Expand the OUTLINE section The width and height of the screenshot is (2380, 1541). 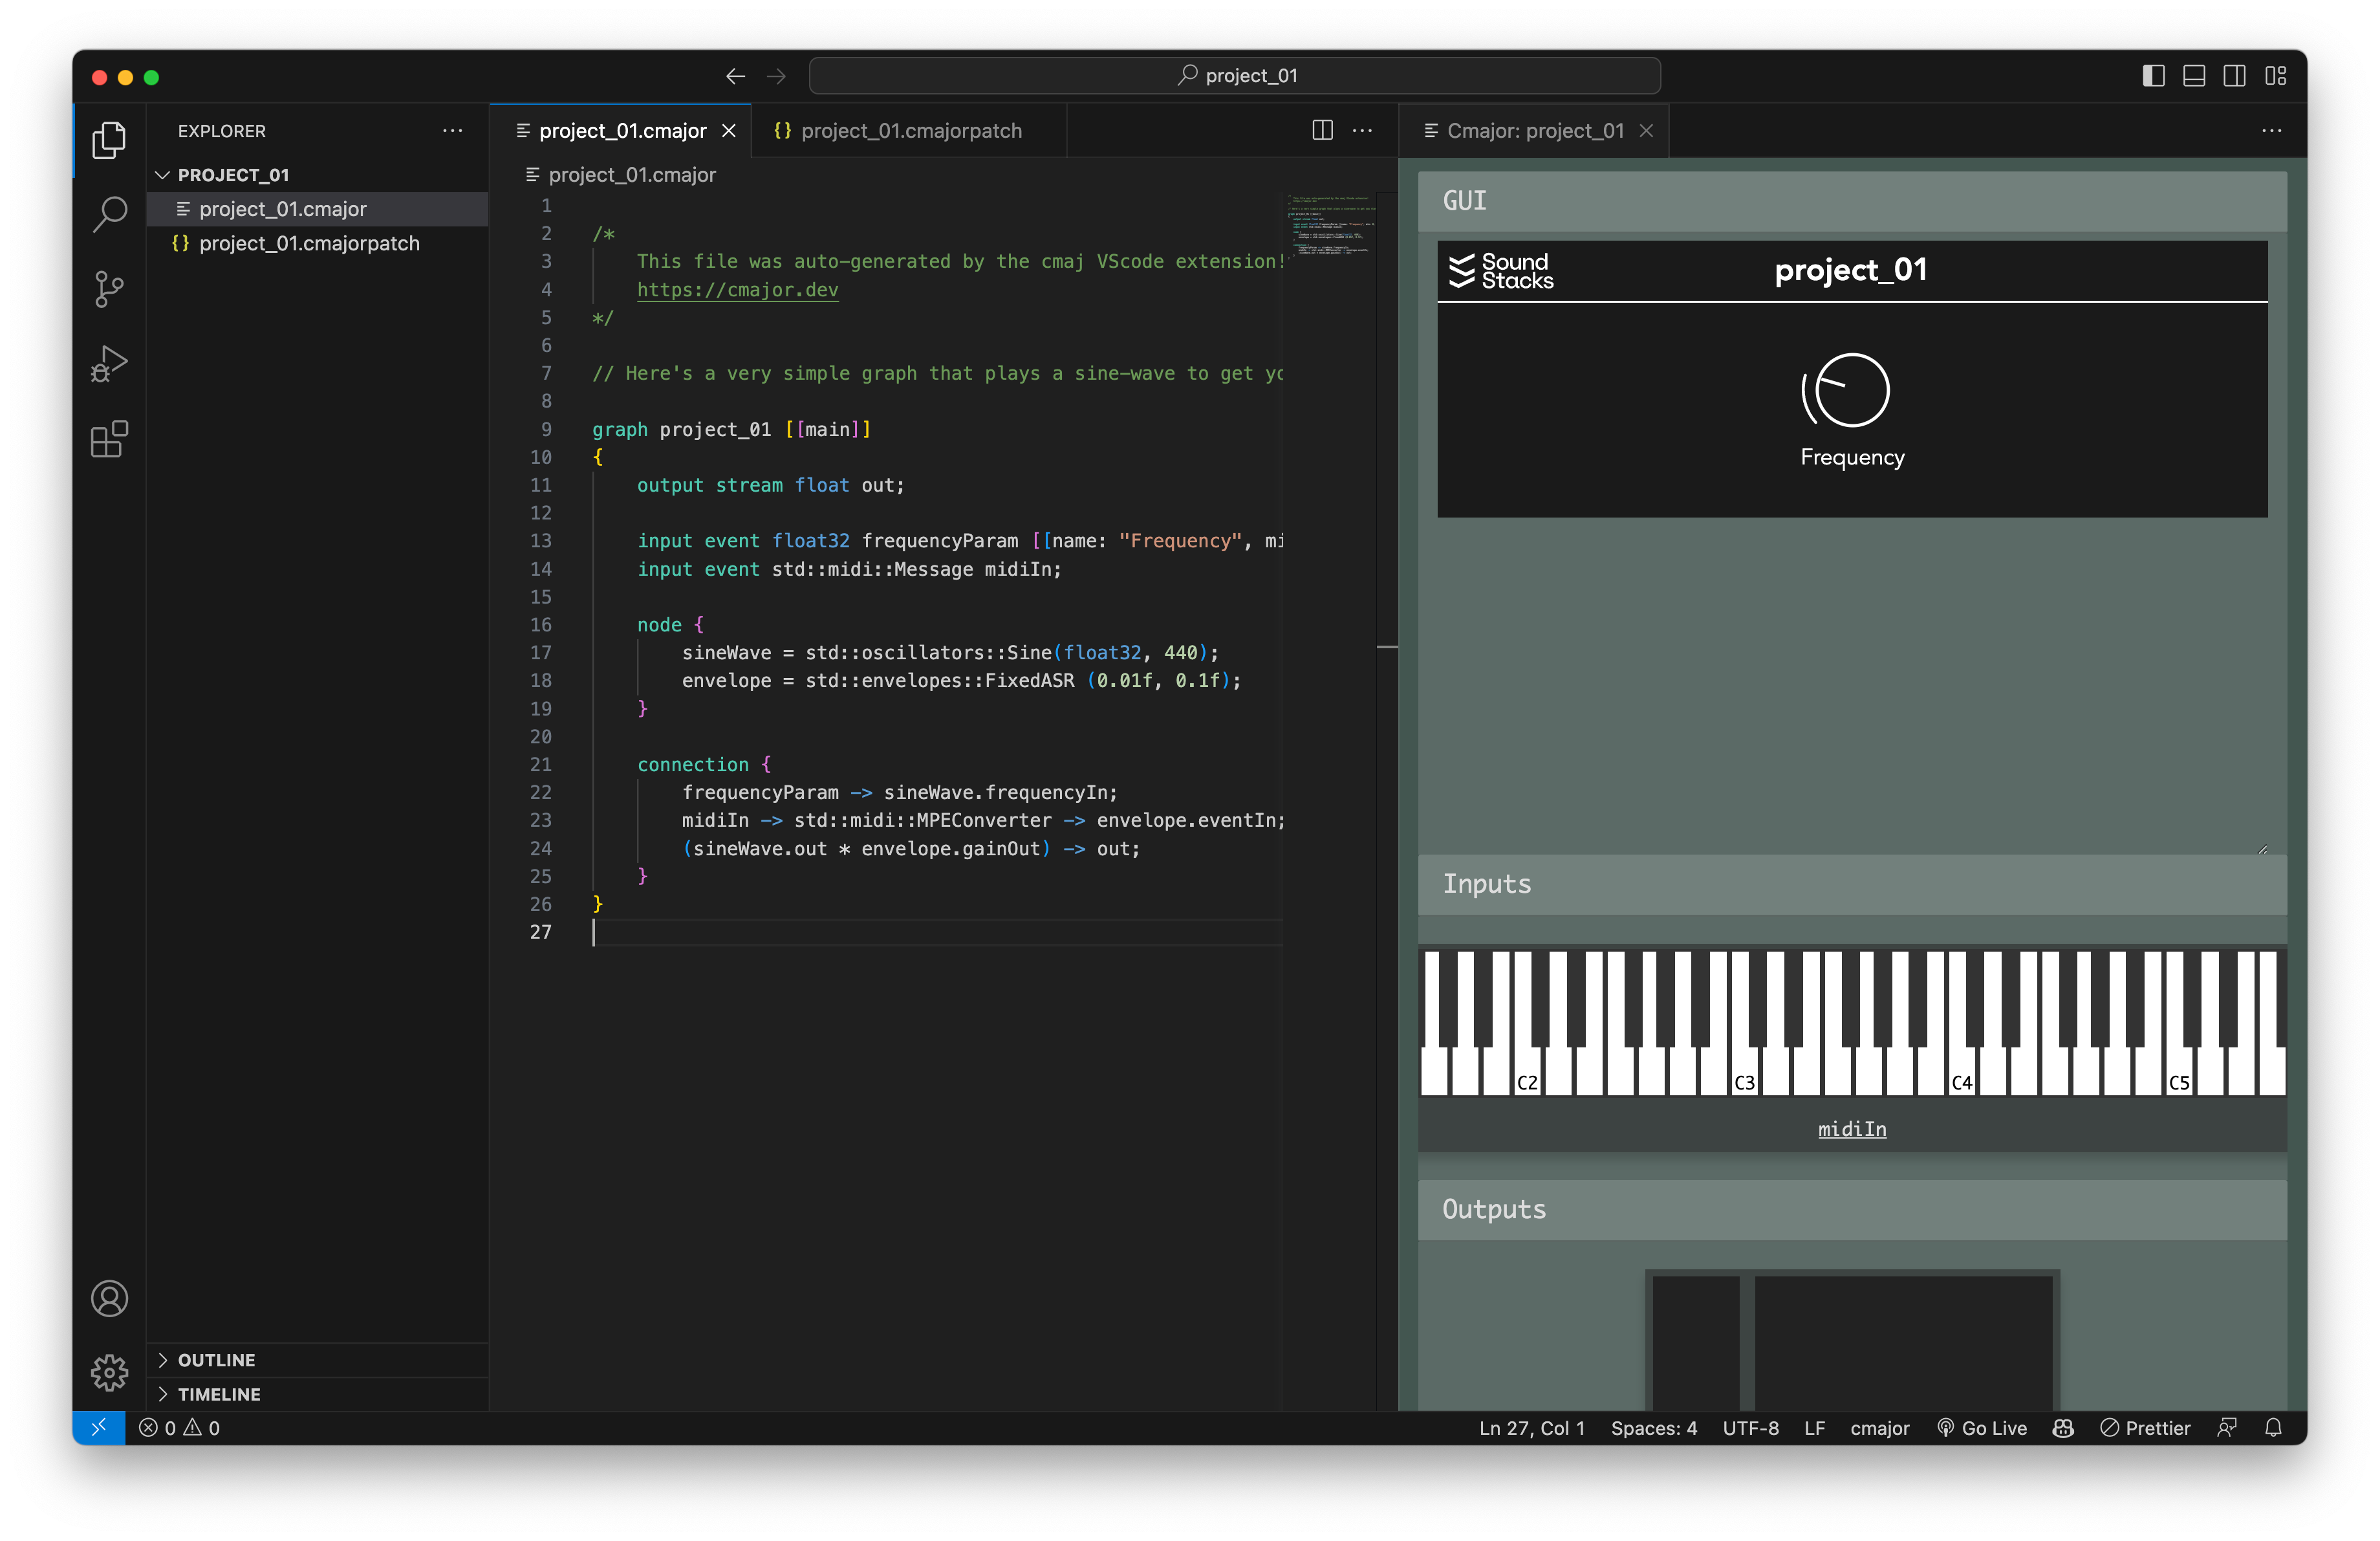[216, 1360]
